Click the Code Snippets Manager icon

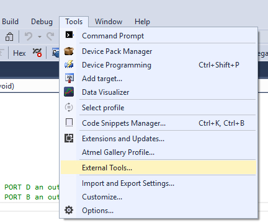coord(69,123)
